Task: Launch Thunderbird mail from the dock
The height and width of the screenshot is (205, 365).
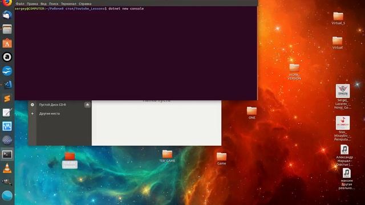Action: [x=7, y=15]
